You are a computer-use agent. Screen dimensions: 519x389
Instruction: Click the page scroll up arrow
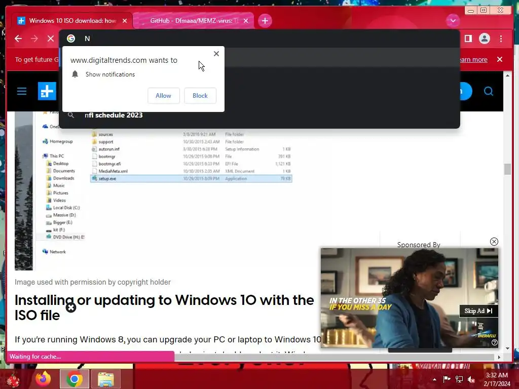pos(507,75)
